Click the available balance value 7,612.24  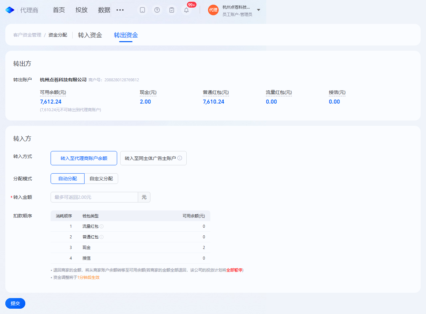click(x=51, y=102)
